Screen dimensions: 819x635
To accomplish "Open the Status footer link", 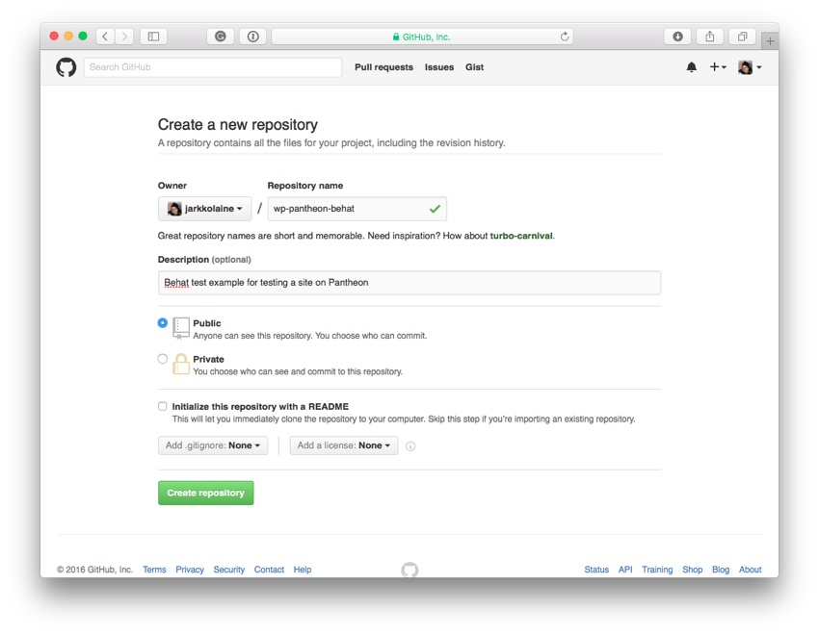I will [x=596, y=570].
